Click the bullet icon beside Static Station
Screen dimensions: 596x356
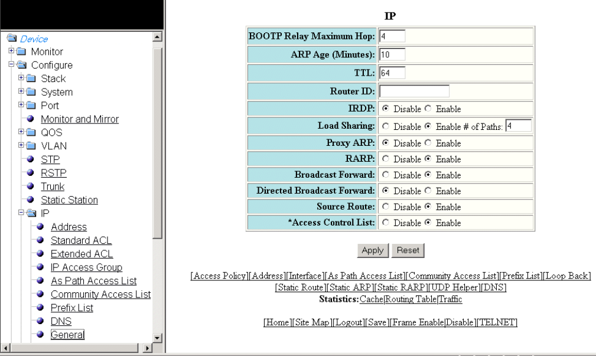[x=30, y=200]
